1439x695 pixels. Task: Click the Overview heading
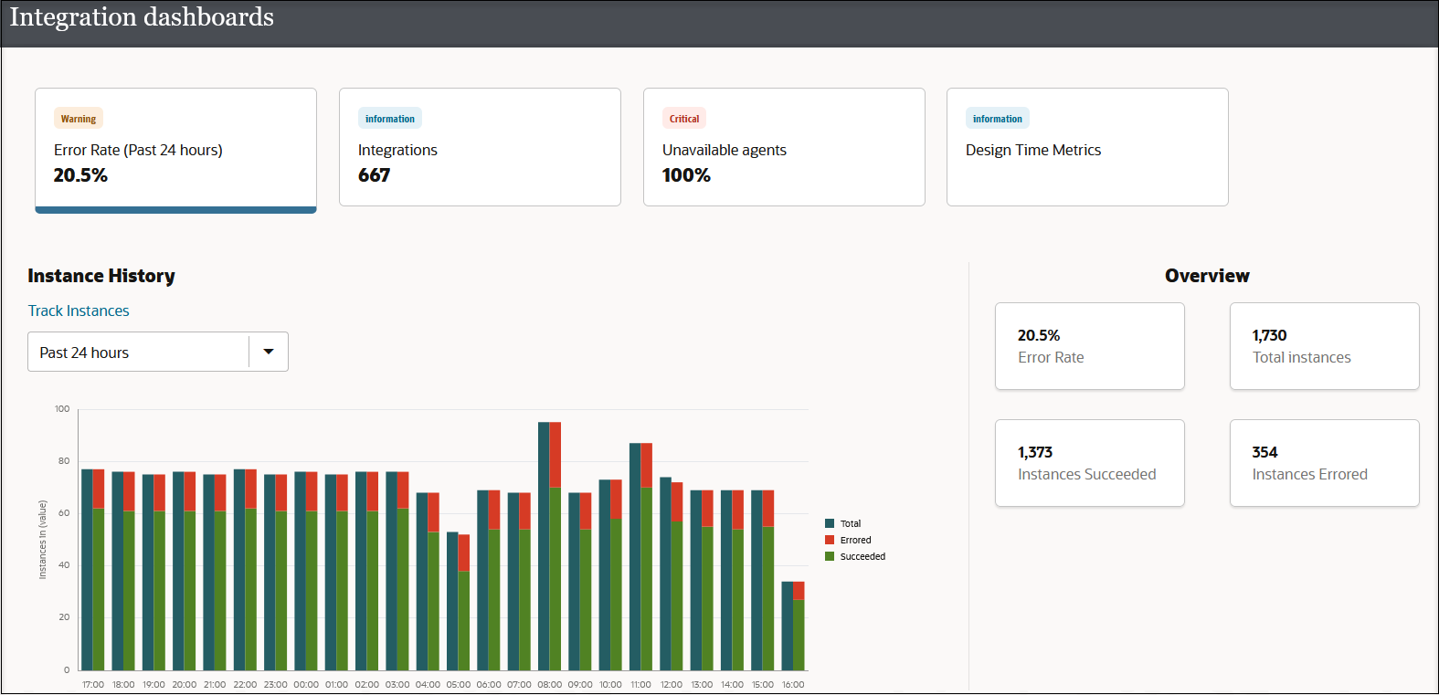point(1207,276)
